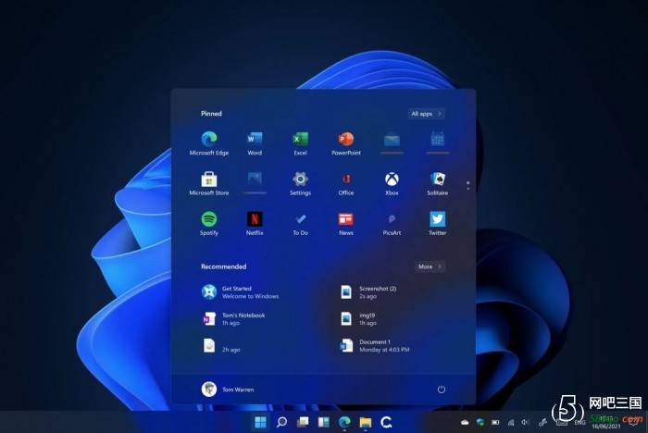Open Excel from the pinned grid

(x=301, y=143)
